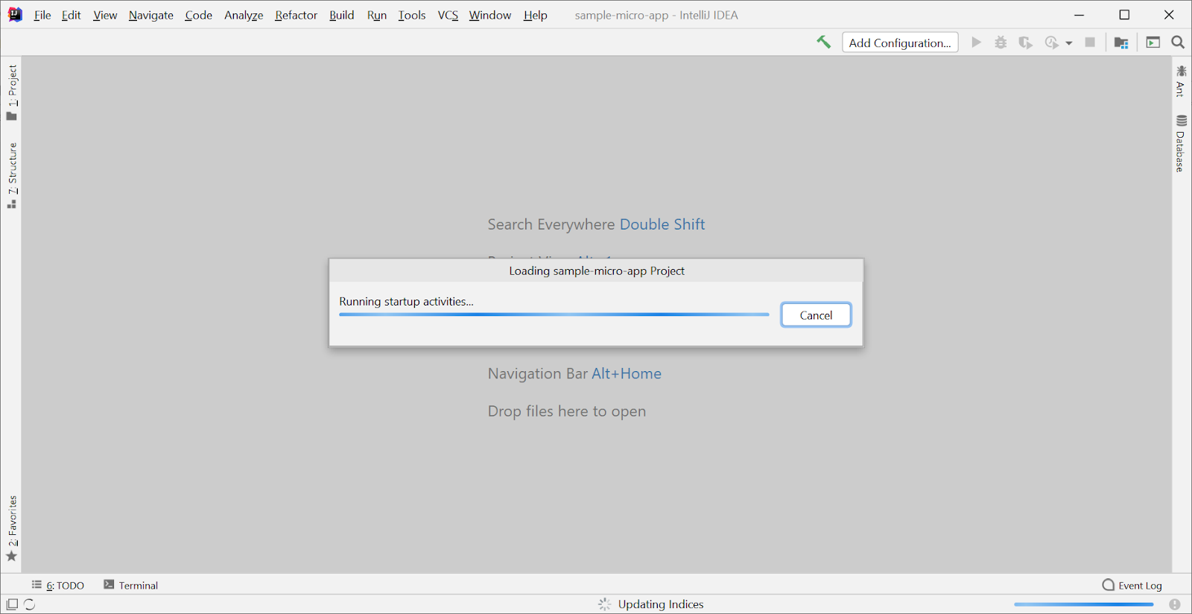Screen dimensions: 1192x614
Task: Click the 'Search Everywhere Double Shift' hint text
Action: (x=596, y=224)
